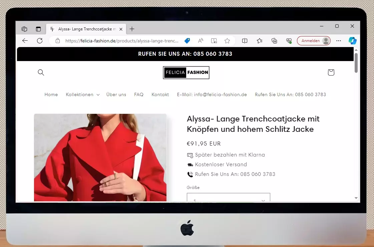Open the blue shopping price tag icon
374x247 pixels.
pyautogui.click(x=187, y=41)
